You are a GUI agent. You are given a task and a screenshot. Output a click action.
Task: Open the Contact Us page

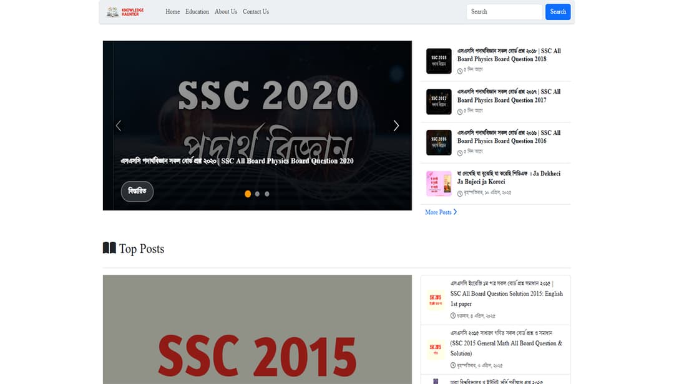coord(256,12)
